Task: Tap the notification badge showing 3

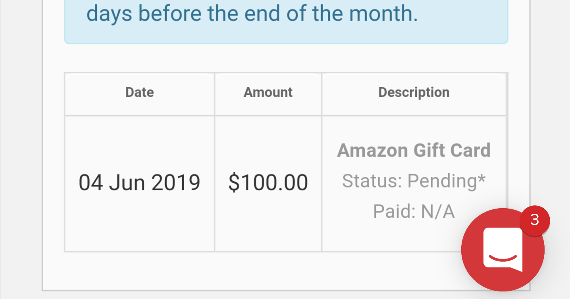Action: click(x=535, y=220)
